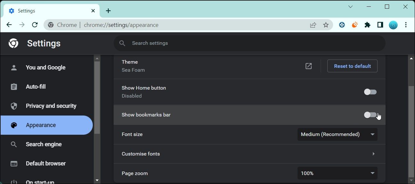Viewport: 415px width, 184px height.
Task: Click the Show Home button label
Action: [144, 88]
